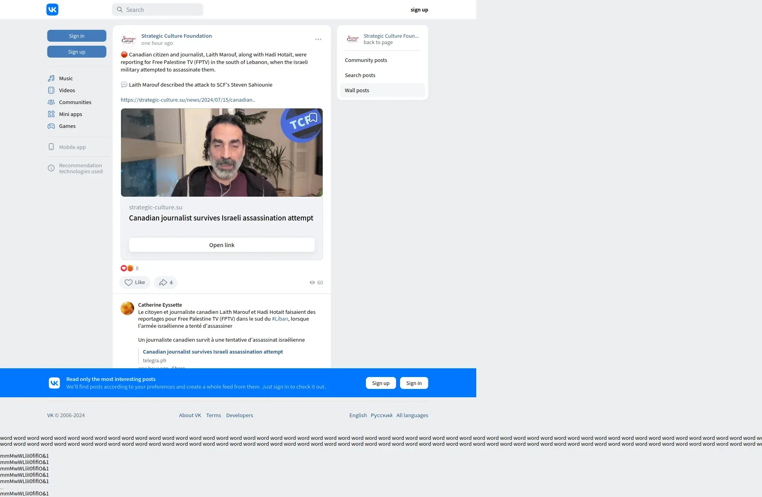
Task: Click the VK logo in the header
Action: pos(52,10)
